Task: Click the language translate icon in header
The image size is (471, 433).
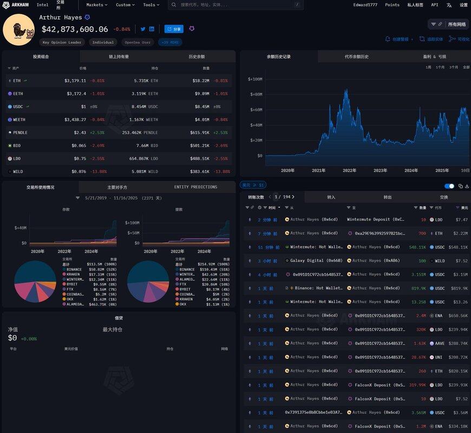Action: tap(449, 5)
